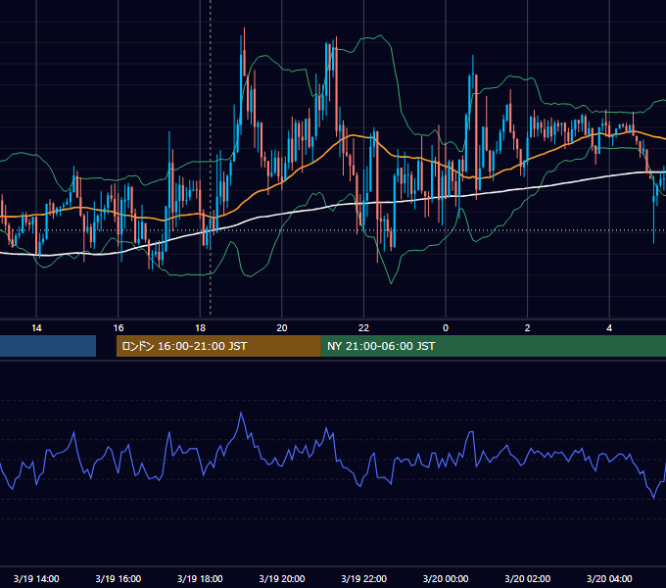The height and width of the screenshot is (588, 666).
Task: Click the 3/19 16:00 time label
Action: (119, 578)
